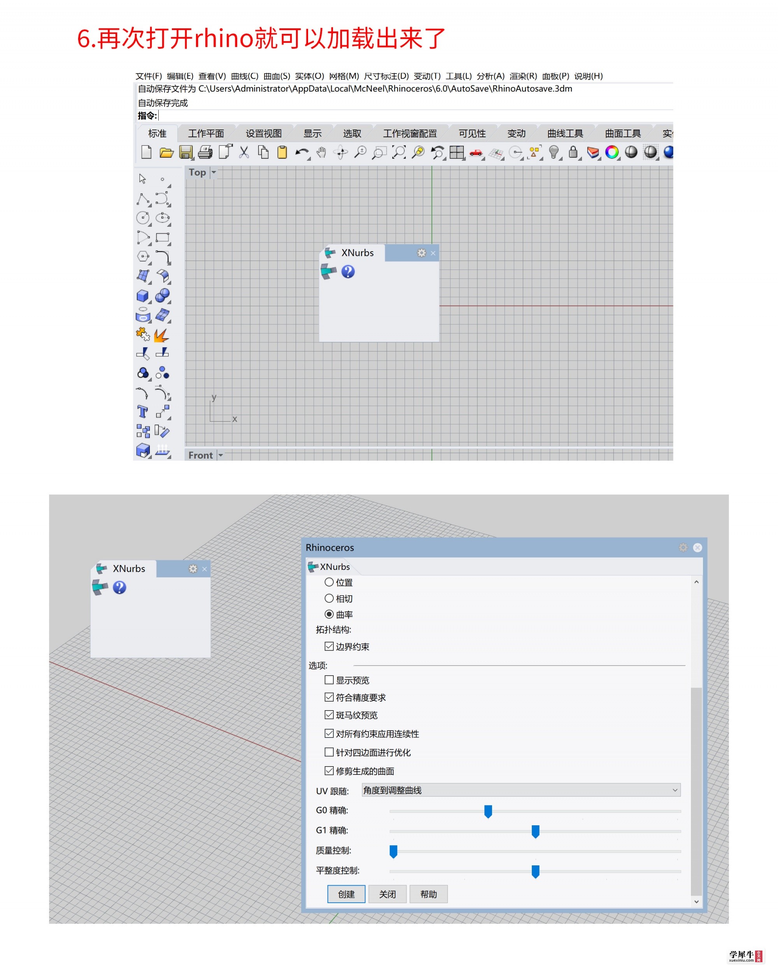The width and height of the screenshot is (778, 977).
Task: Click the 创建 button
Action: click(x=346, y=894)
